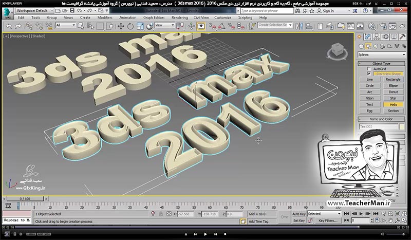Click the Pan View hand icon
Screen dimensions: 411x240
coord(390,220)
